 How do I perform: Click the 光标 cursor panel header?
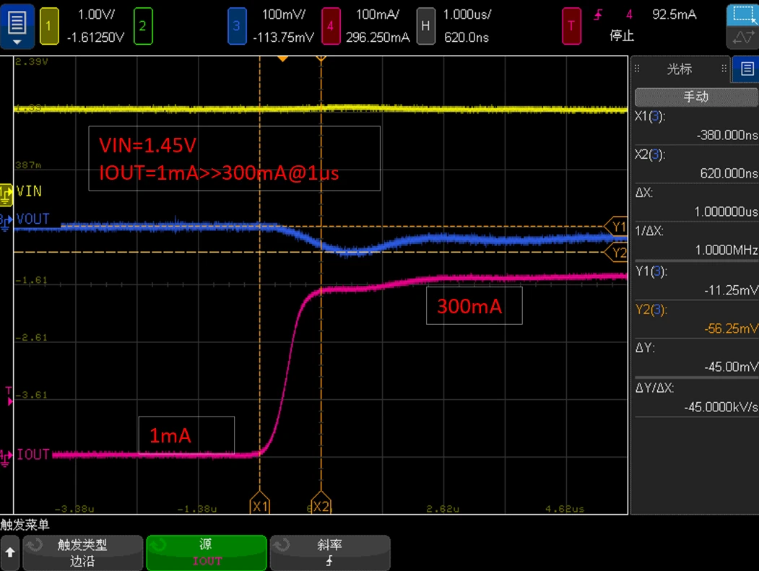tap(679, 69)
